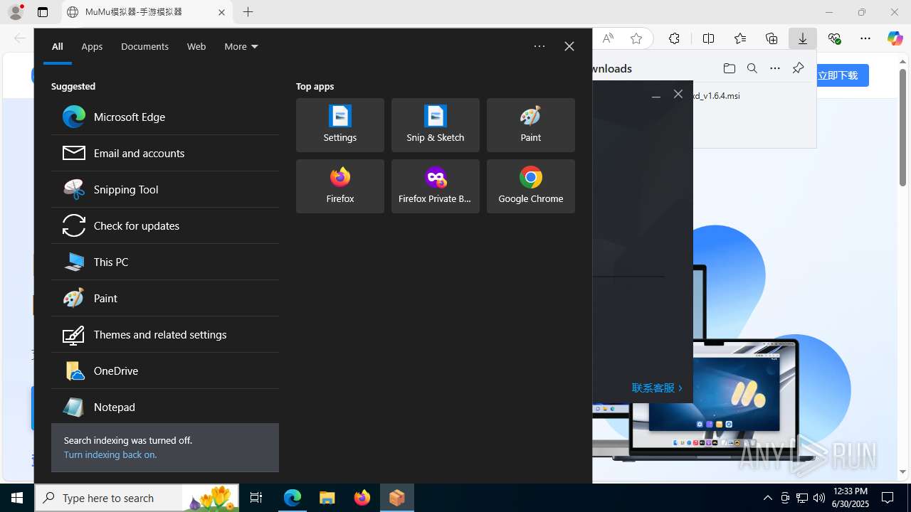Image resolution: width=911 pixels, height=512 pixels.
Task: Open the taskbar clock and date
Action: click(851, 498)
